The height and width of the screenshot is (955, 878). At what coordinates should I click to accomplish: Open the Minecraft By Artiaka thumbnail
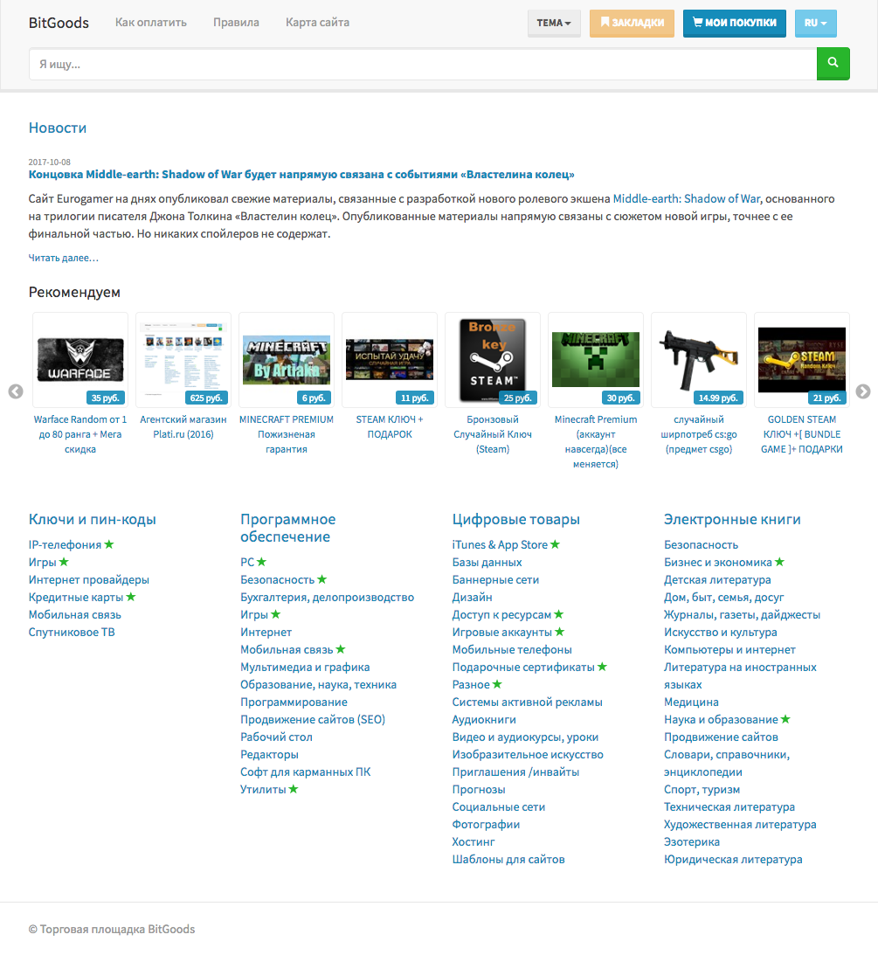pos(287,360)
